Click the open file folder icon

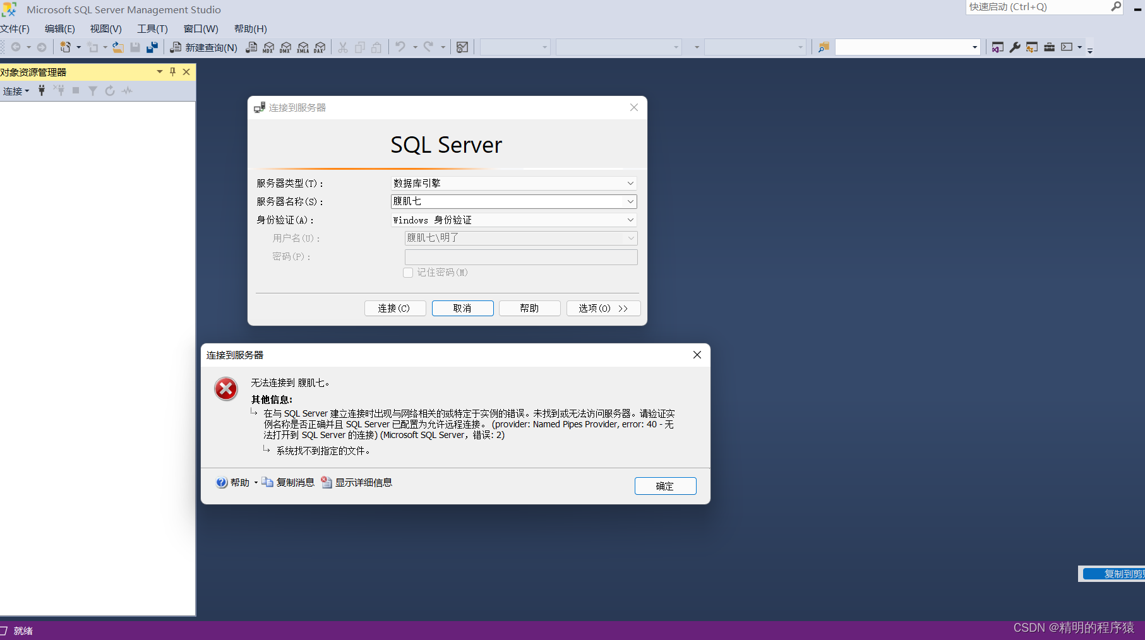coord(118,47)
